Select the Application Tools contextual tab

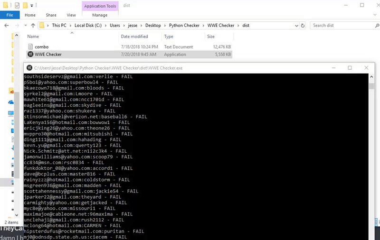pyautogui.click(x=100, y=6)
